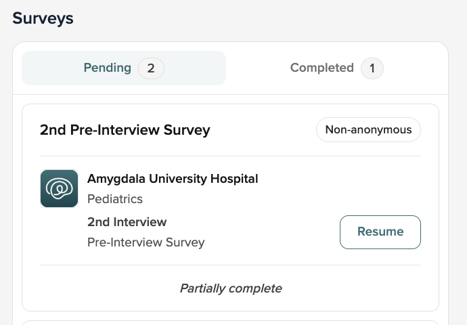Click the Resume button
Viewport: 467px width, 325px height.
380,232
